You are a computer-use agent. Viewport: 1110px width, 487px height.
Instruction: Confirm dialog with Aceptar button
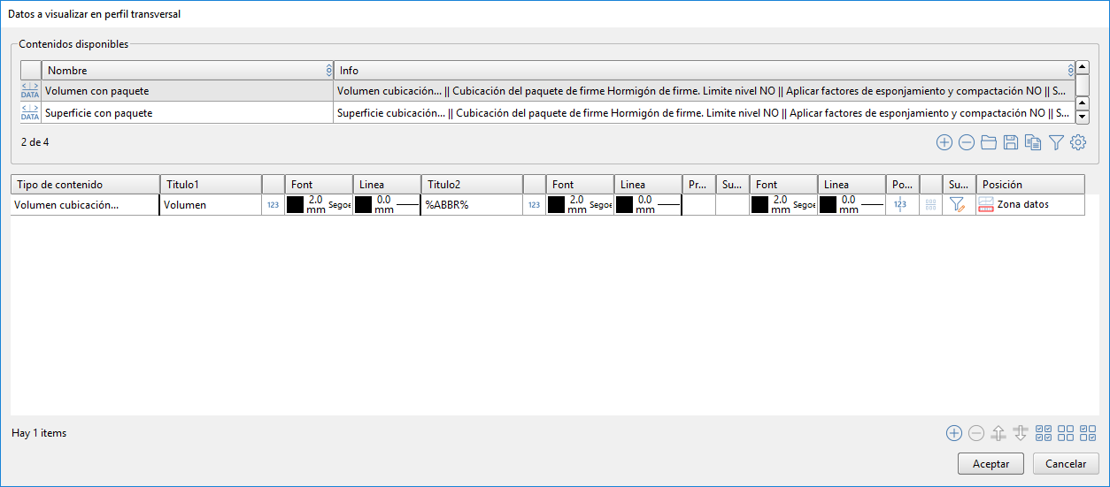(x=991, y=463)
